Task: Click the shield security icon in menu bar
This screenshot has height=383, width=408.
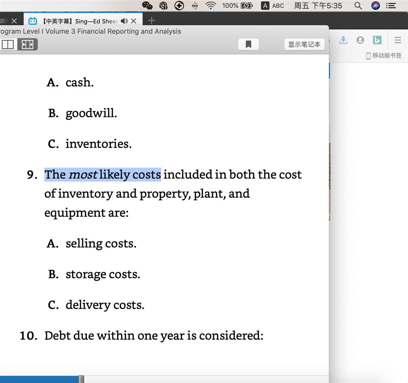Action: coord(163,6)
